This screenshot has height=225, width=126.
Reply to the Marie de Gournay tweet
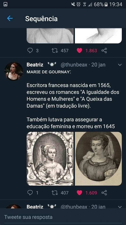tap(30, 193)
